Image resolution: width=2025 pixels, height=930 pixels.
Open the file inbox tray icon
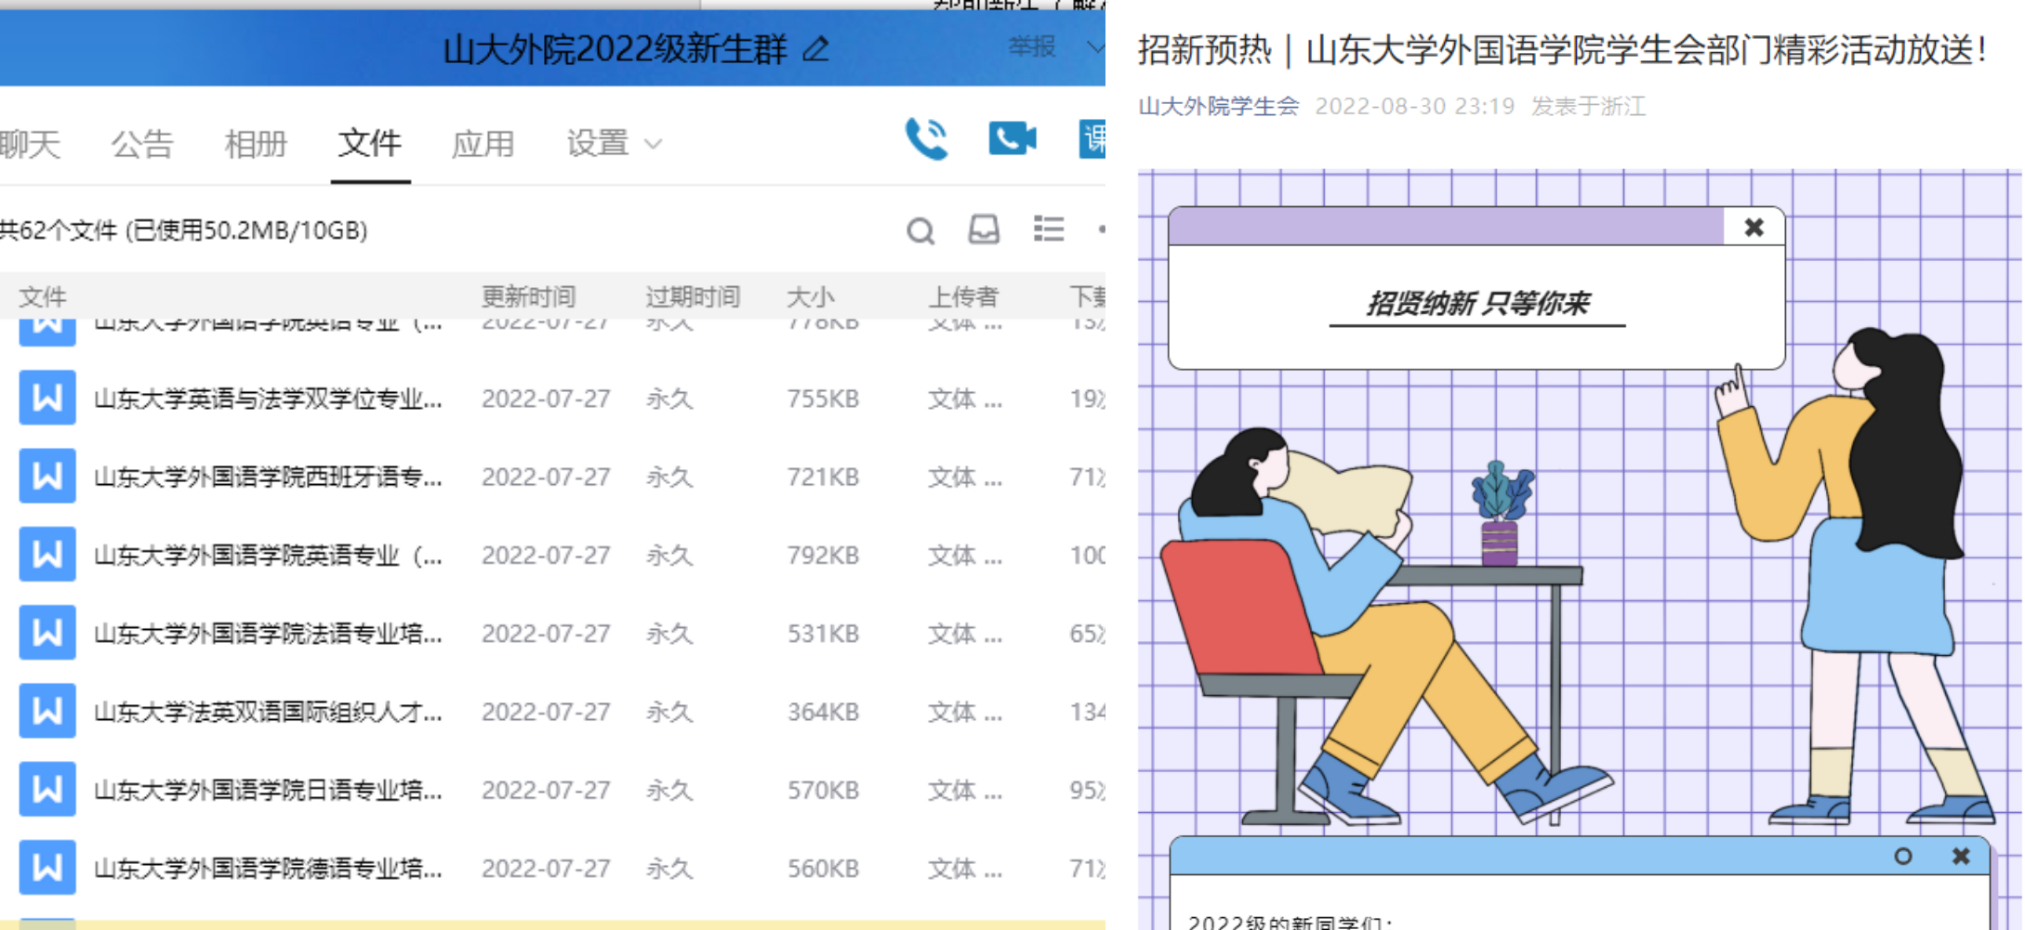point(984,229)
